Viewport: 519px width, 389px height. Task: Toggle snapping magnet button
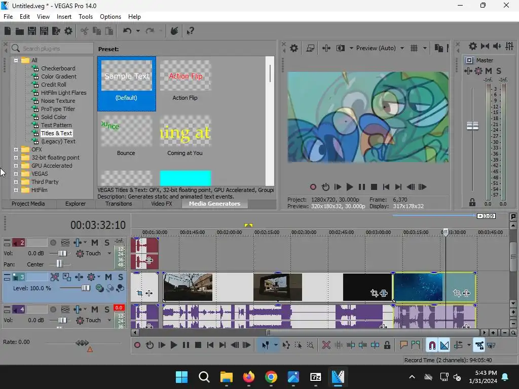click(432, 345)
